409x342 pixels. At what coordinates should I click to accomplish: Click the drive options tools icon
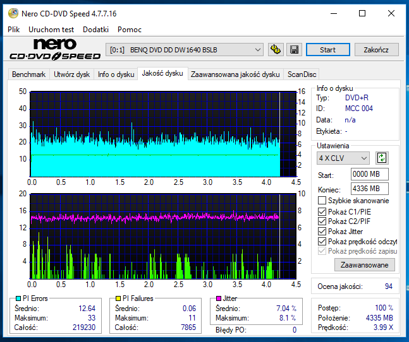click(276, 49)
